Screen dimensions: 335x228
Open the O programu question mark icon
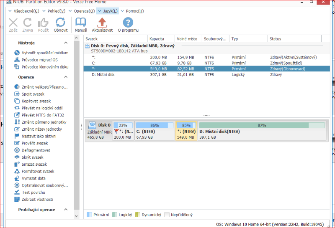(x=128, y=23)
